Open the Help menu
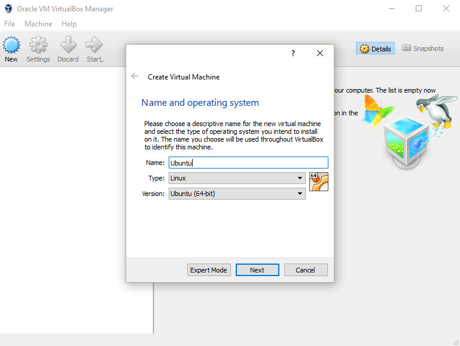460x346 pixels. (x=69, y=24)
